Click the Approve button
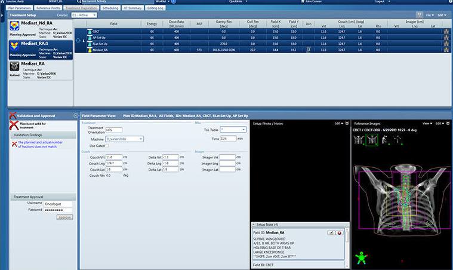This screenshot has width=453, height=270. [x=64, y=217]
